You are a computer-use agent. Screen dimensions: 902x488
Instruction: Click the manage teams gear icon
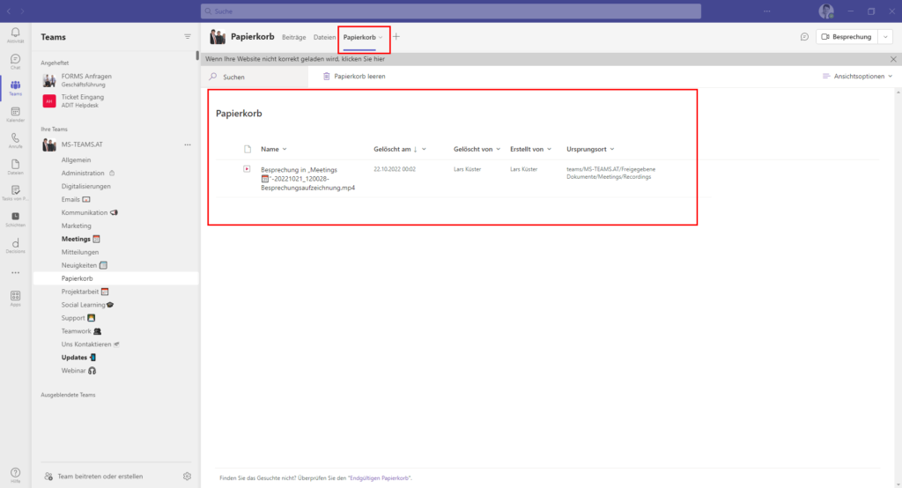pyautogui.click(x=187, y=476)
